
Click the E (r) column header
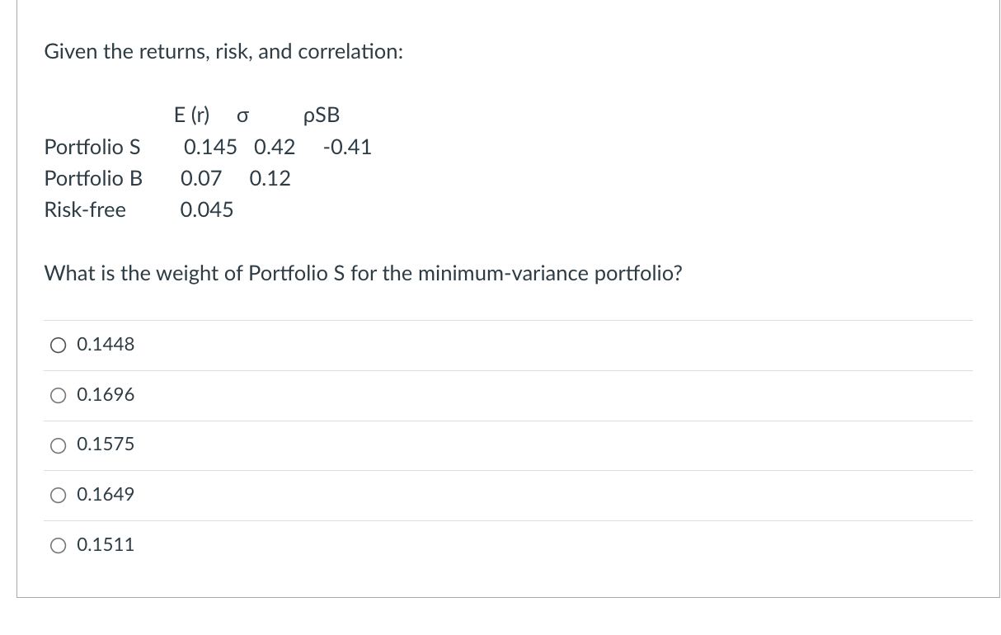pos(191,115)
